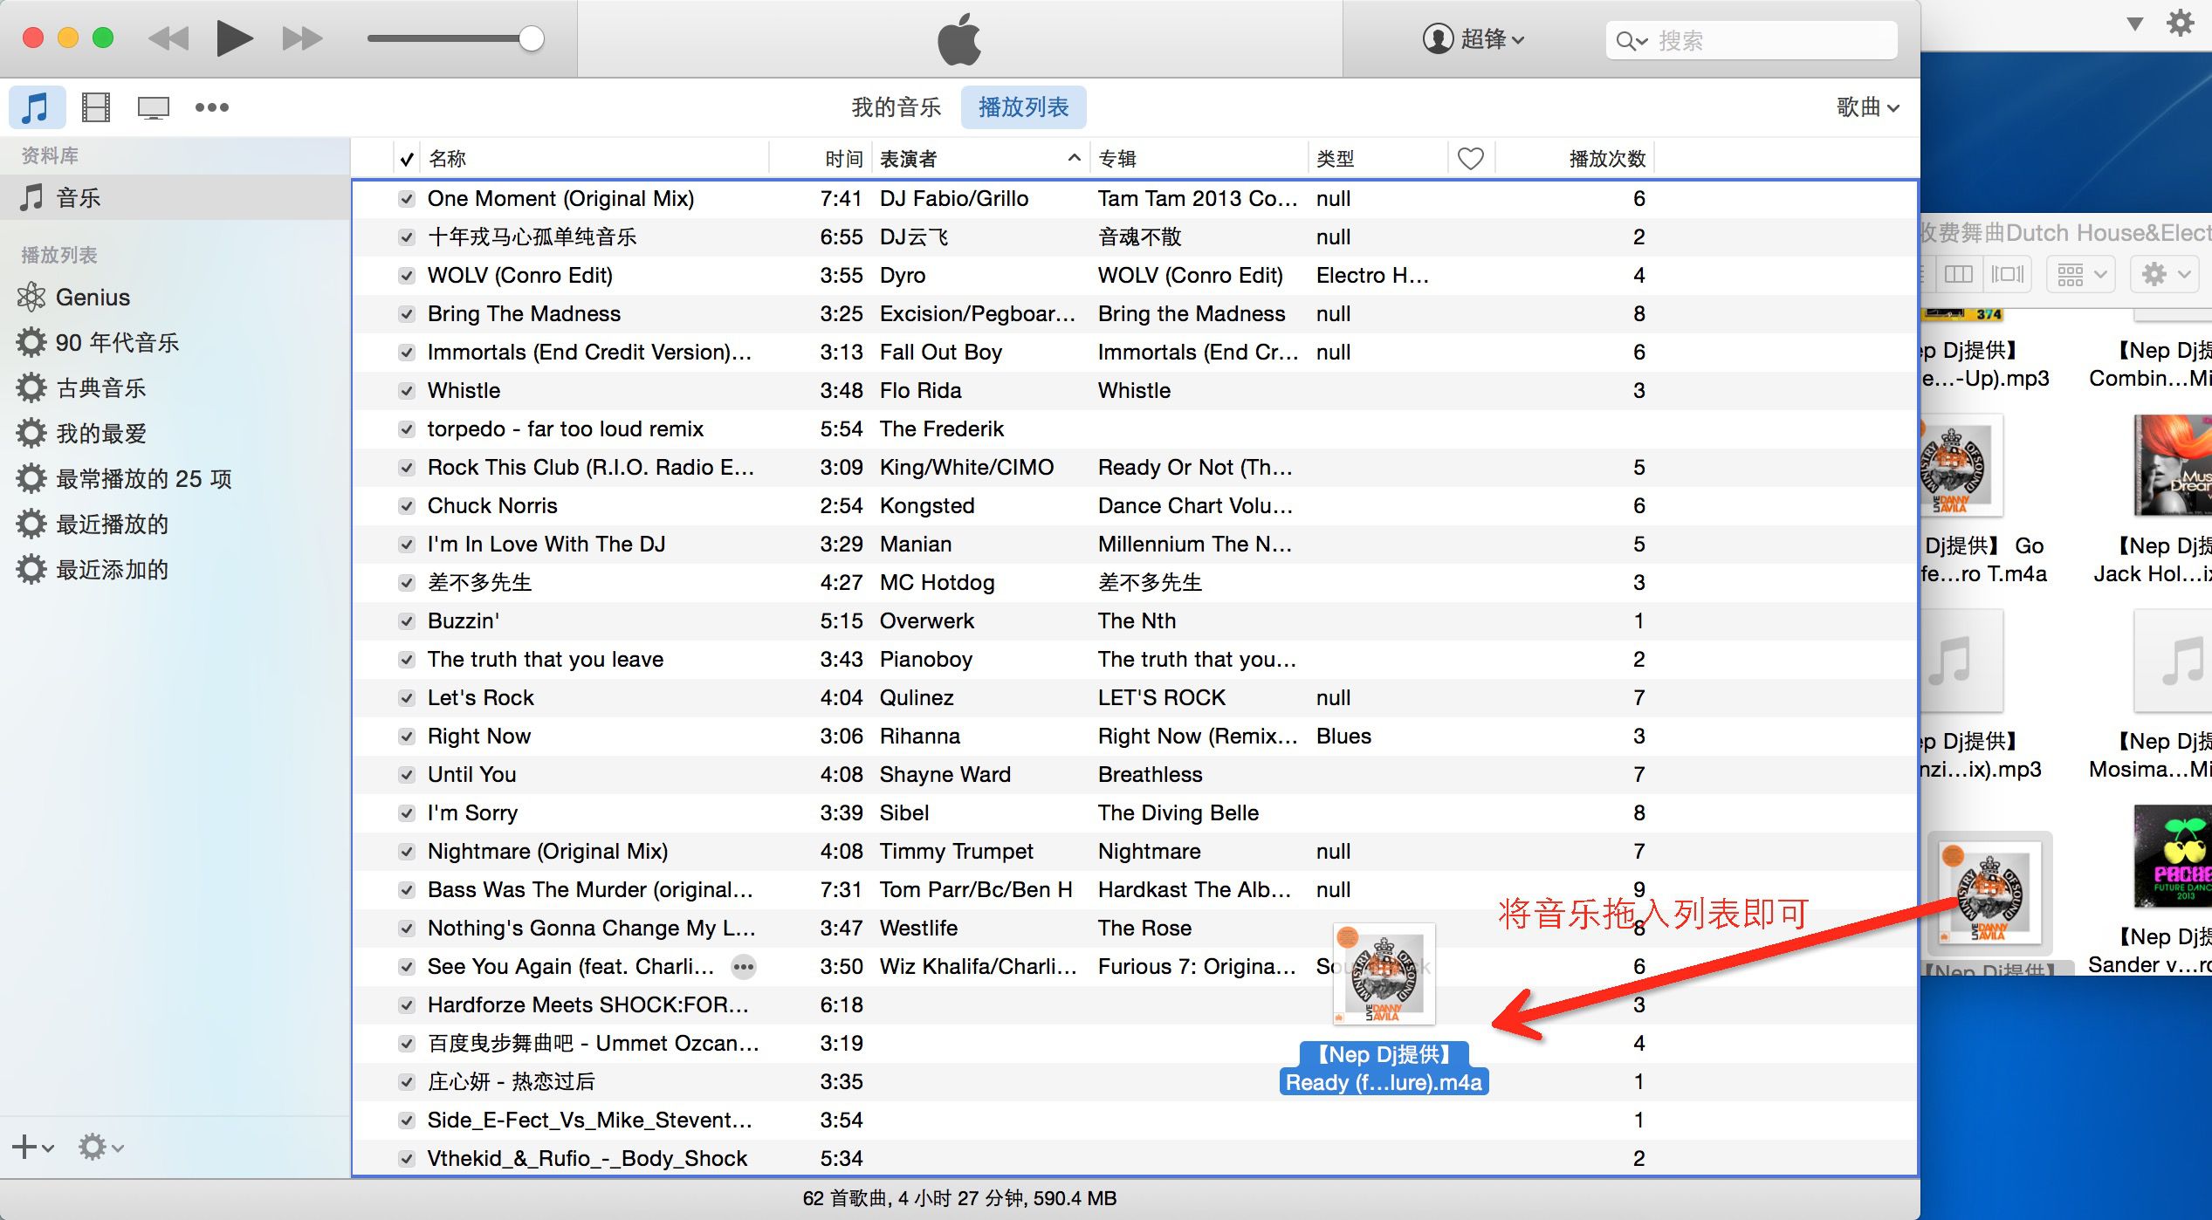
Task: Sort songs by the 时间 column header
Action: pos(820,159)
